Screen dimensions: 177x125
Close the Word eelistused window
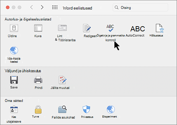[x=7, y=7]
